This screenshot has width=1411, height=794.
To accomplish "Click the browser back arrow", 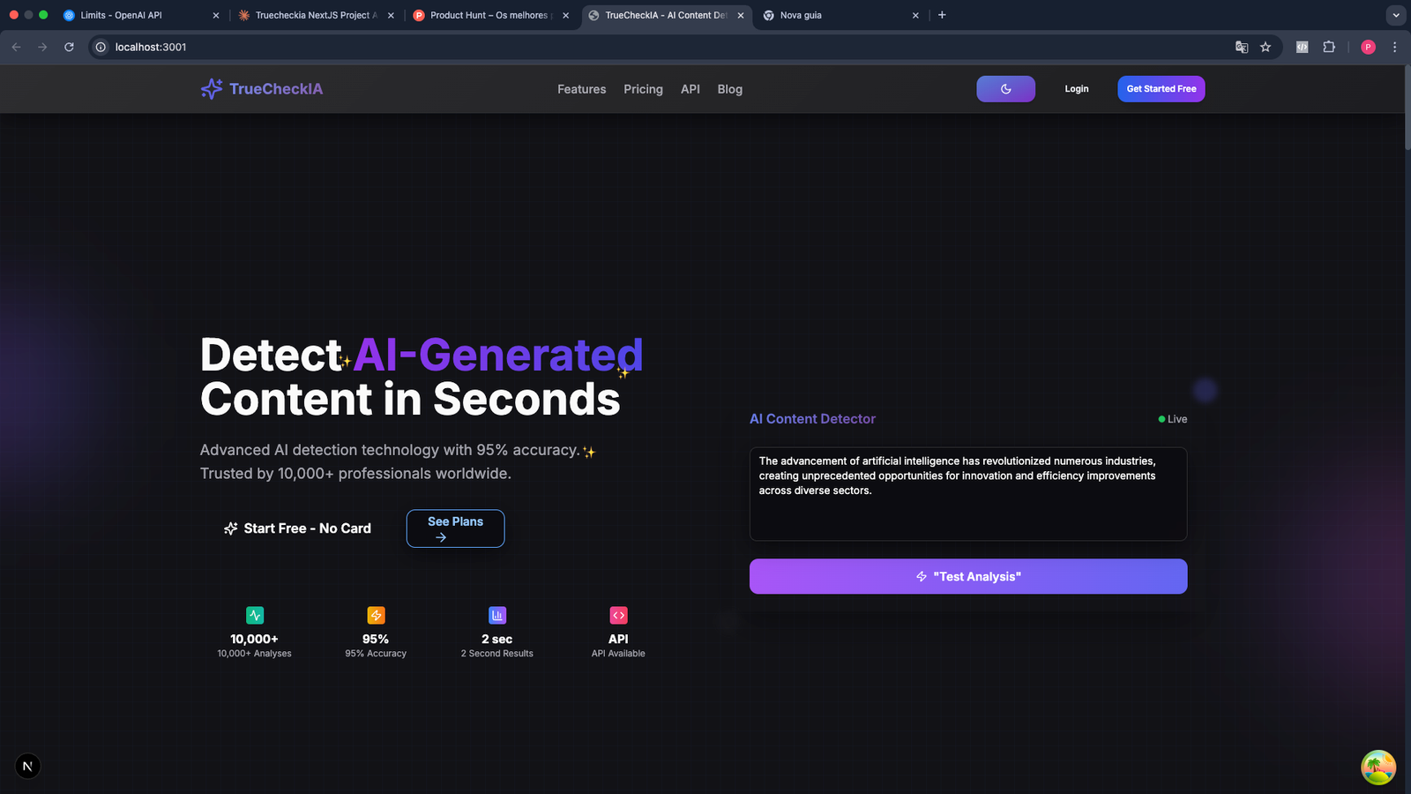I will tap(16, 47).
